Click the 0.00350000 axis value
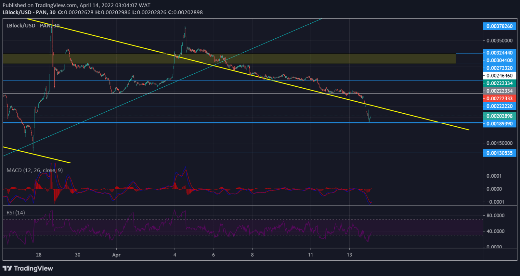Image resolution: width=520 pixels, height=276 pixels. click(x=500, y=41)
